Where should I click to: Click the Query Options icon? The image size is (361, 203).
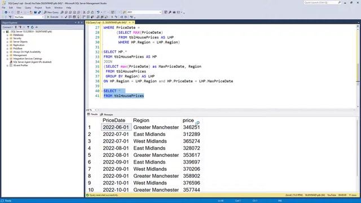pos(74,17)
